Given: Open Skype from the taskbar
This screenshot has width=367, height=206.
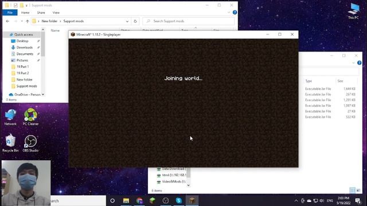Looking at the screenshot, I should tap(179, 201).
